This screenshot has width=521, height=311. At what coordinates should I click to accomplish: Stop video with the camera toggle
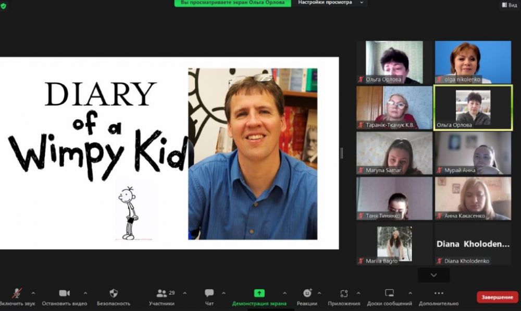(x=64, y=293)
